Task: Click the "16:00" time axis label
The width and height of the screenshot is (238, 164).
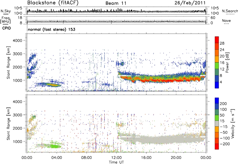Action: click(x=146, y=158)
